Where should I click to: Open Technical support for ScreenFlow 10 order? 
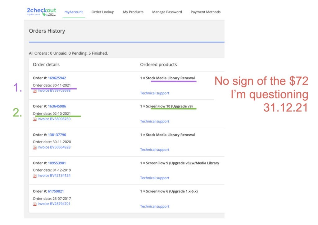click(155, 121)
